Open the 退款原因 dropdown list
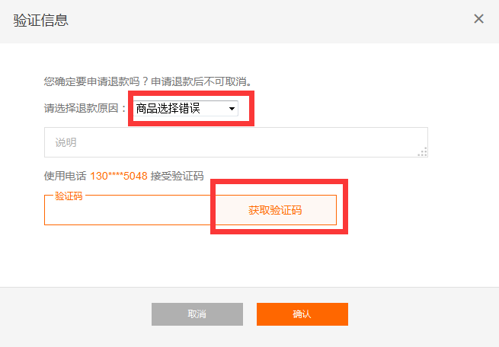This screenshot has width=499, height=347. coord(185,109)
